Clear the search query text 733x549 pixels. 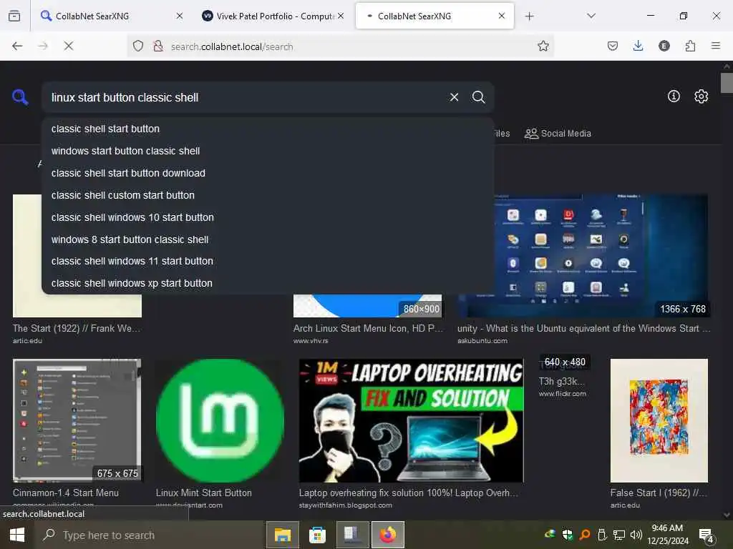pyautogui.click(x=454, y=97)
